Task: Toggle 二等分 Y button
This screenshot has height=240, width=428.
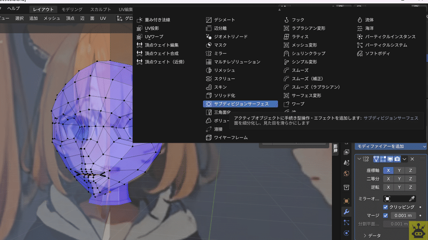Action: pos(399,179)
